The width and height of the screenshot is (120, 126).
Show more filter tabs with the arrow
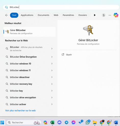click(95, 15)
